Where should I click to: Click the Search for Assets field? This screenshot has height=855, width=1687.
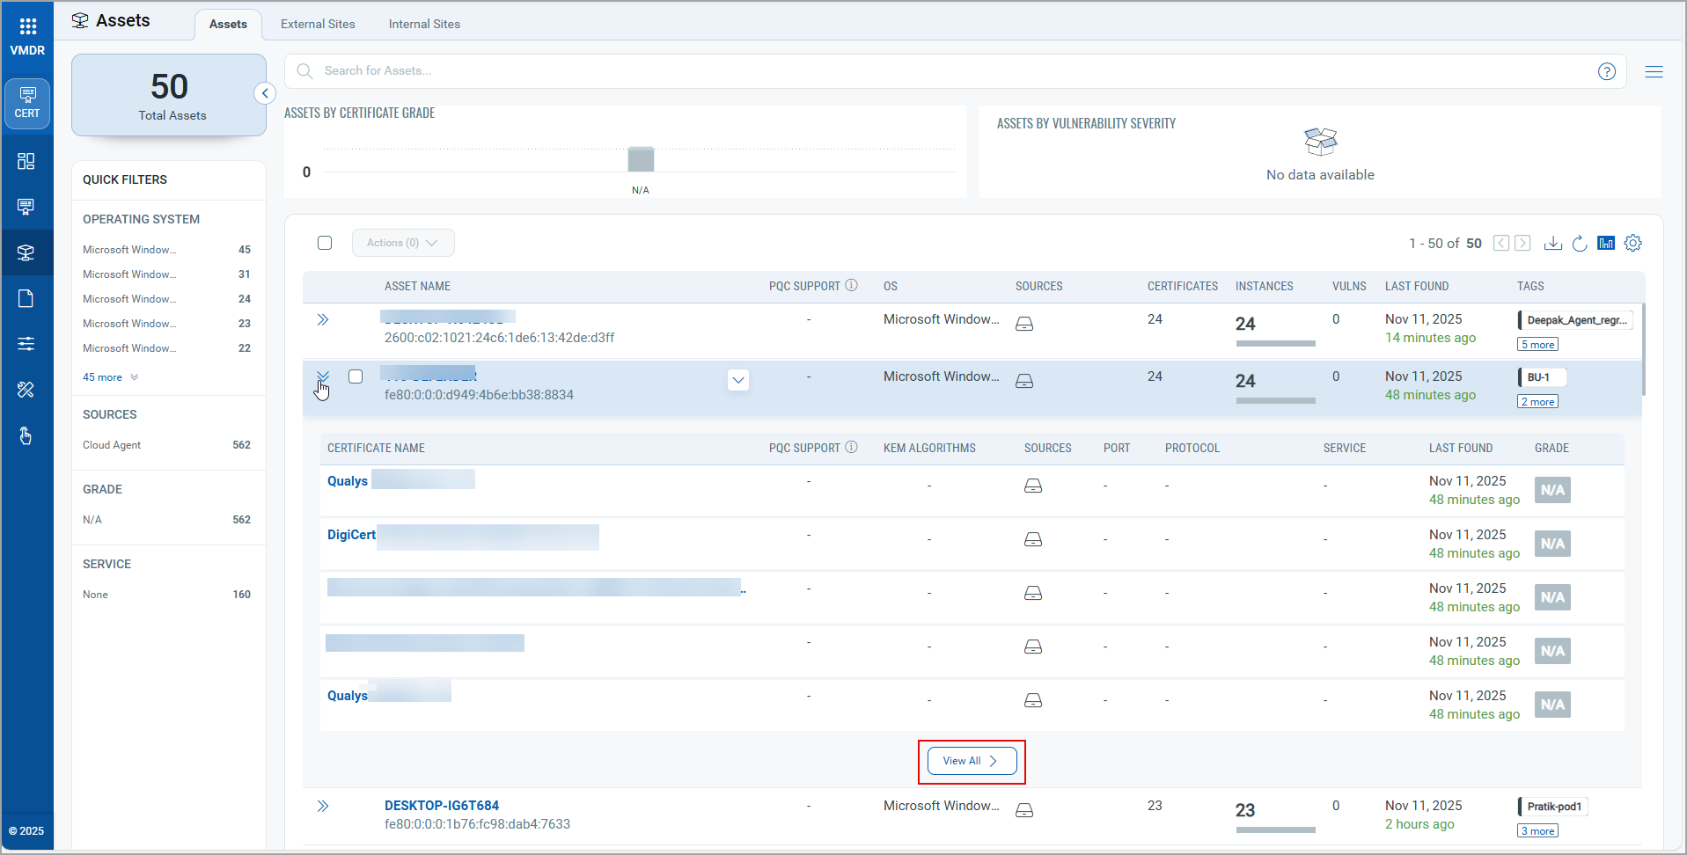[950, 71]
